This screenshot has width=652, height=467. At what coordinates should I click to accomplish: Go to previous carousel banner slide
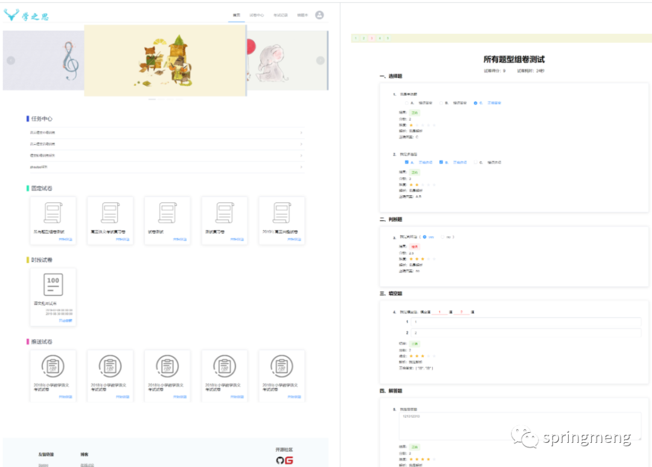pos(11,61)
